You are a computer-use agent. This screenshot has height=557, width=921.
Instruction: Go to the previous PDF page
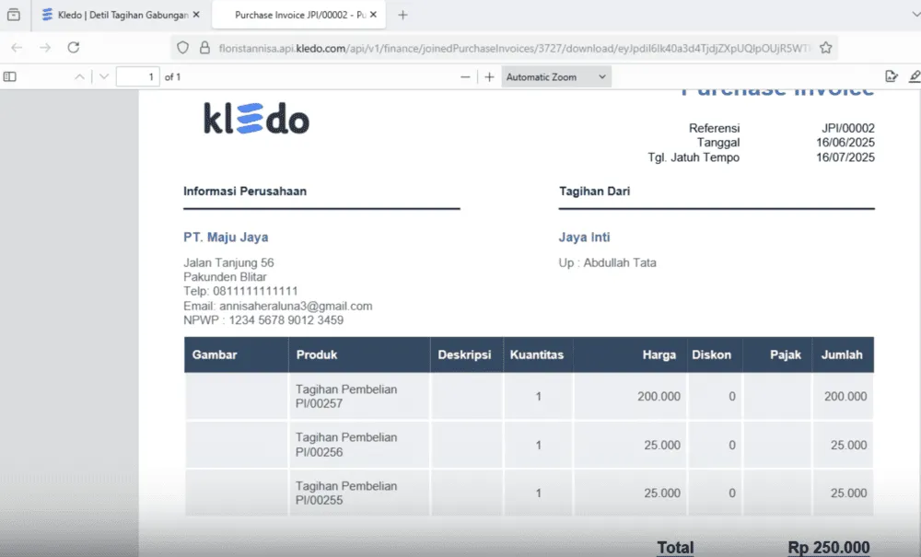(79, 77)
